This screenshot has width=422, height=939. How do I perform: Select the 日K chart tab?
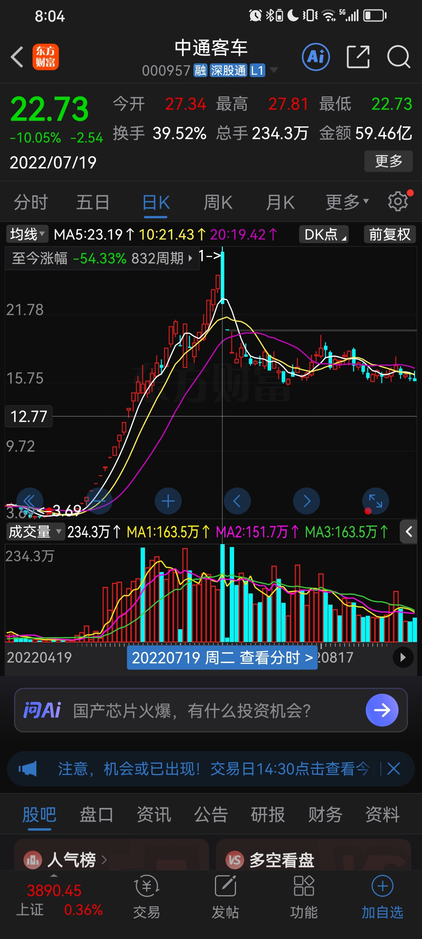pos(156,202)
